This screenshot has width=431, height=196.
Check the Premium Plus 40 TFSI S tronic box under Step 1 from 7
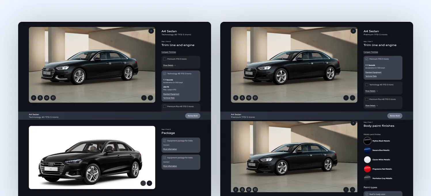click(367, 99)
